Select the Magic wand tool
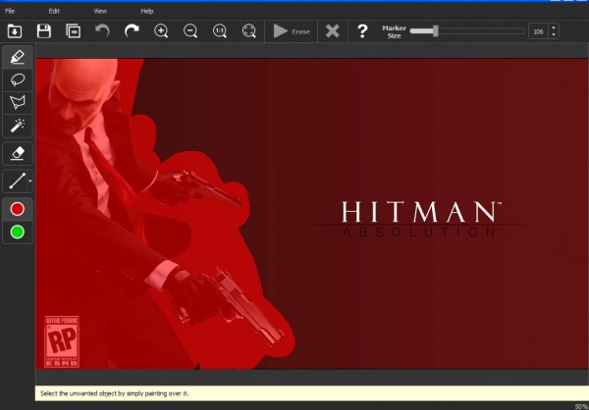This screenshot has height=410, width=589. point(18,126)
